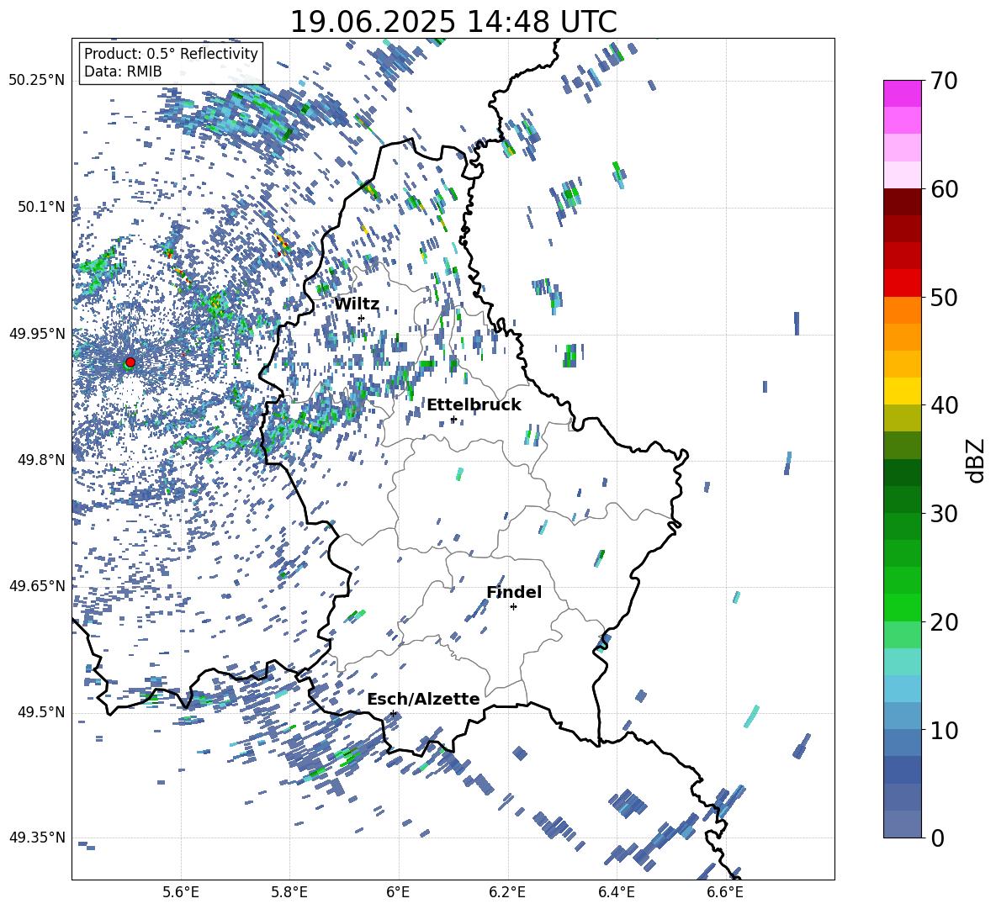Click the 49.8°N latitude label

[x=41, y=460]
